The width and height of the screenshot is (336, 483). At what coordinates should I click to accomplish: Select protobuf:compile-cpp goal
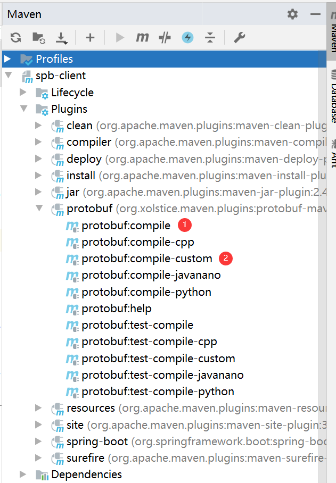(138, 242)
